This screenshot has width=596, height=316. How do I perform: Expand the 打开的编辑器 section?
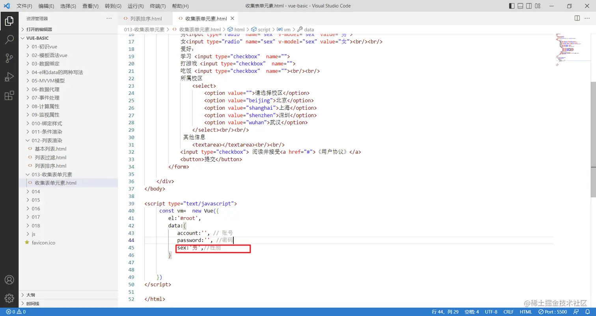point(69,30)
